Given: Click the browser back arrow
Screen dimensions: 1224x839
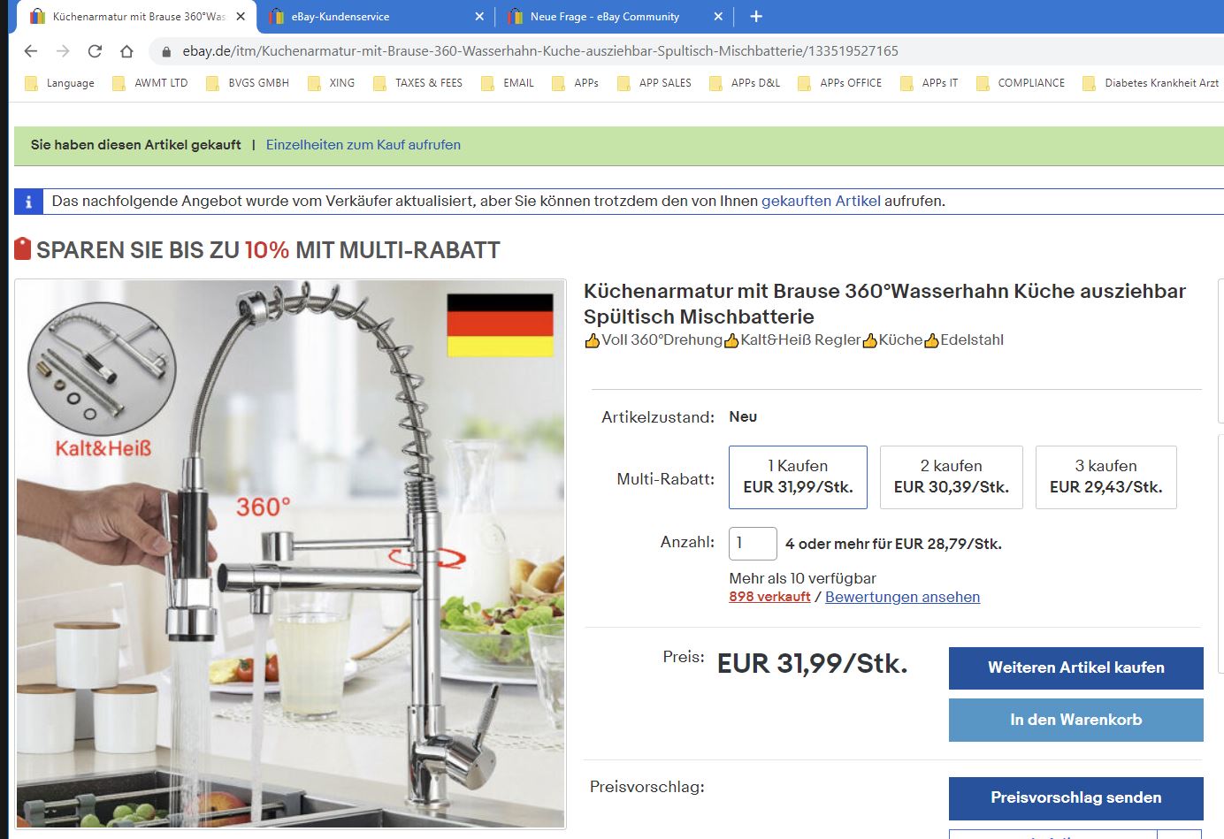Looking at the screenshot, I should (x=31, y=51).
